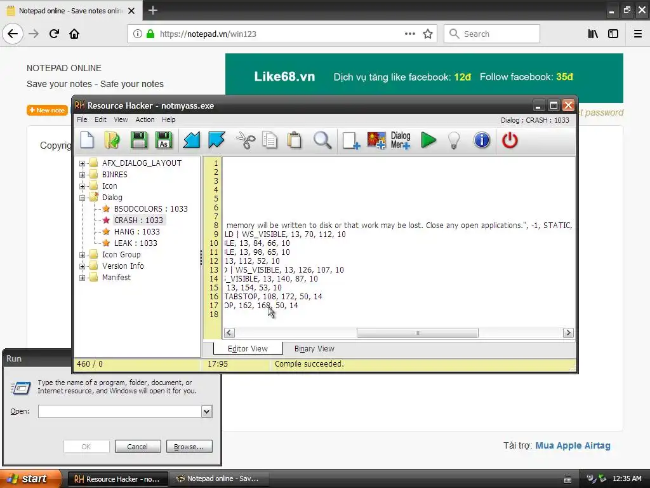
Task: Click the editor horizontal scrollbar left arrow
Action: pyautogui.click(x=229, y=333)
